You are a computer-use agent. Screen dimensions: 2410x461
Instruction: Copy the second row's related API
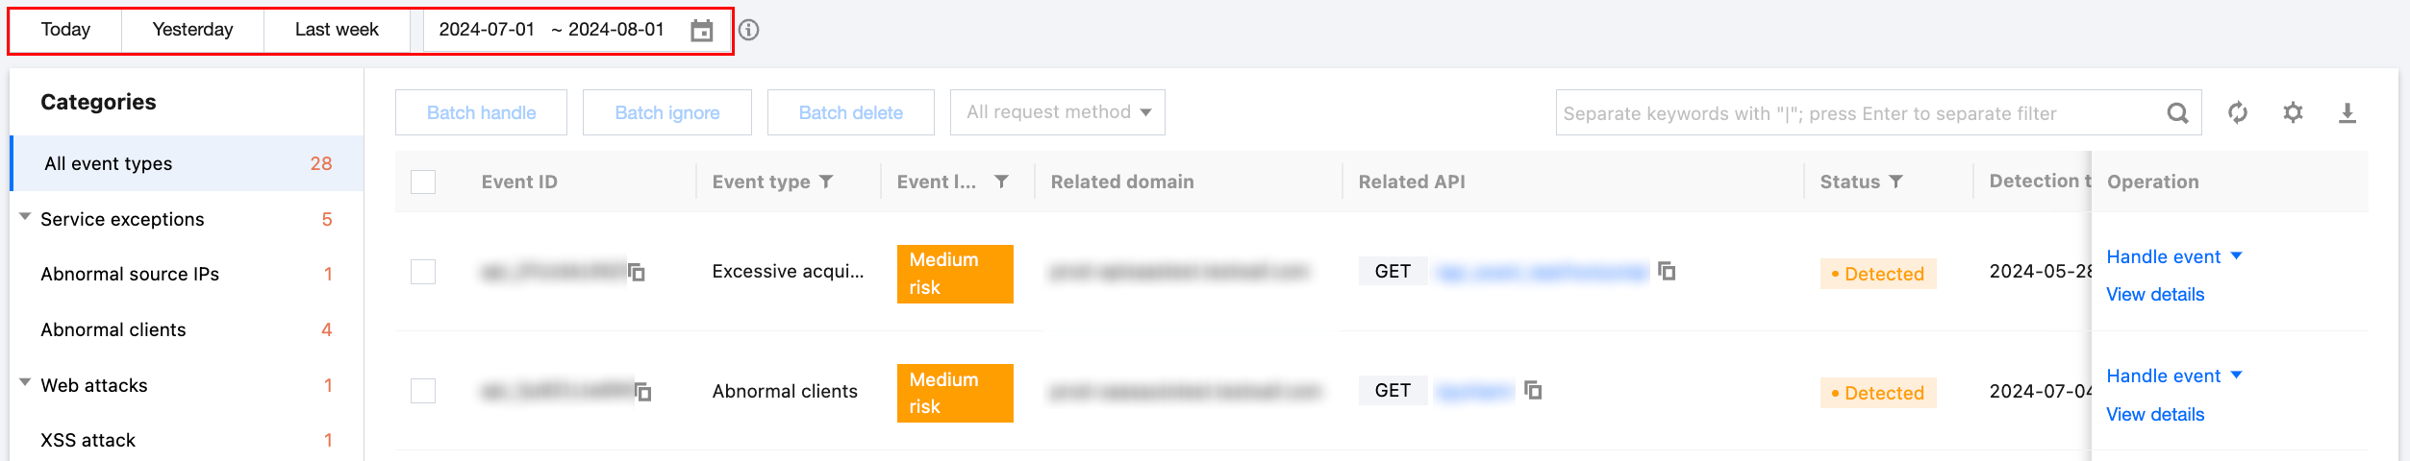(x=1533, y=391)
